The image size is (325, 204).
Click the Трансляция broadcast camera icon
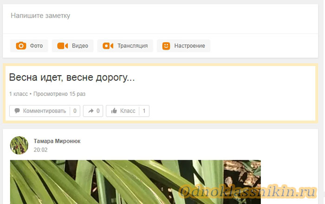(x=108, y=46)
